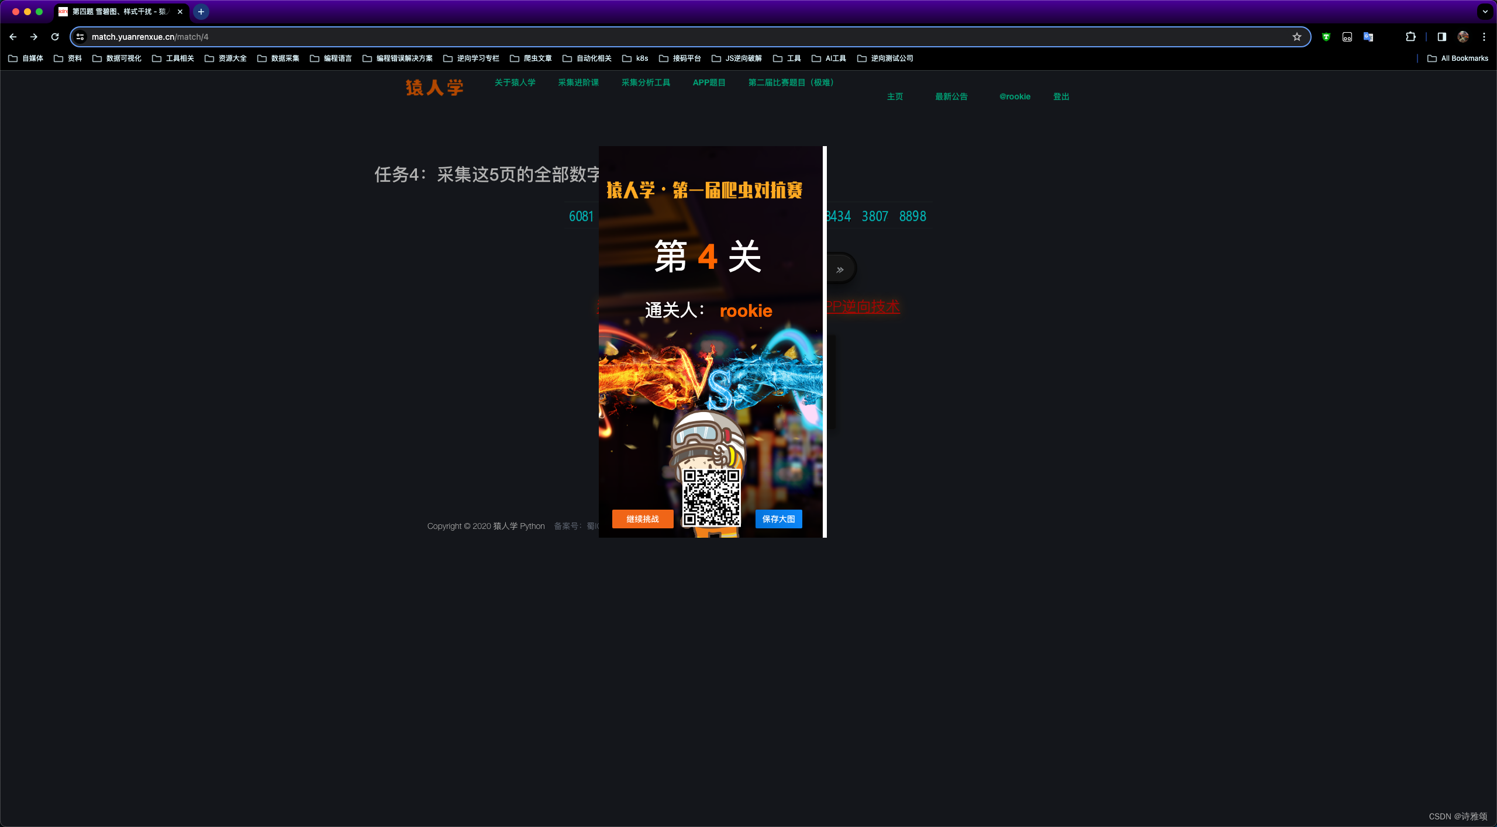Open the JS逆向破解 bookmark folder
The image size is (1497, 827).
(x=737, y=58)
